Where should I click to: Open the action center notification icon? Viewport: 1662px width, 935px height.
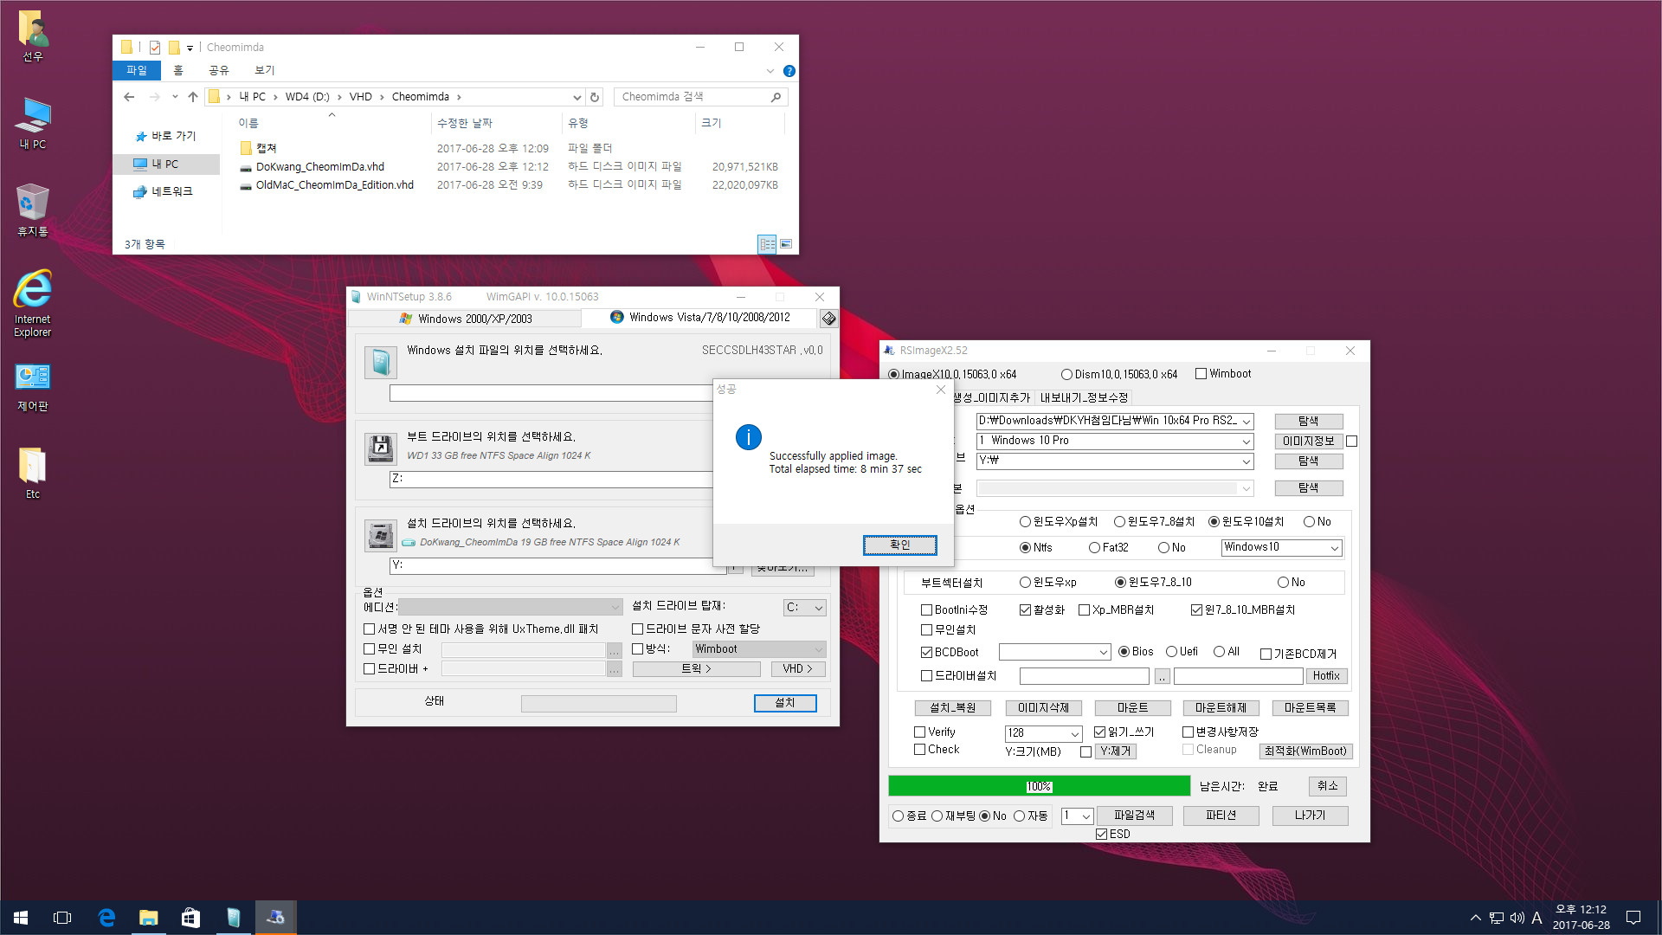pos(1633,918)
